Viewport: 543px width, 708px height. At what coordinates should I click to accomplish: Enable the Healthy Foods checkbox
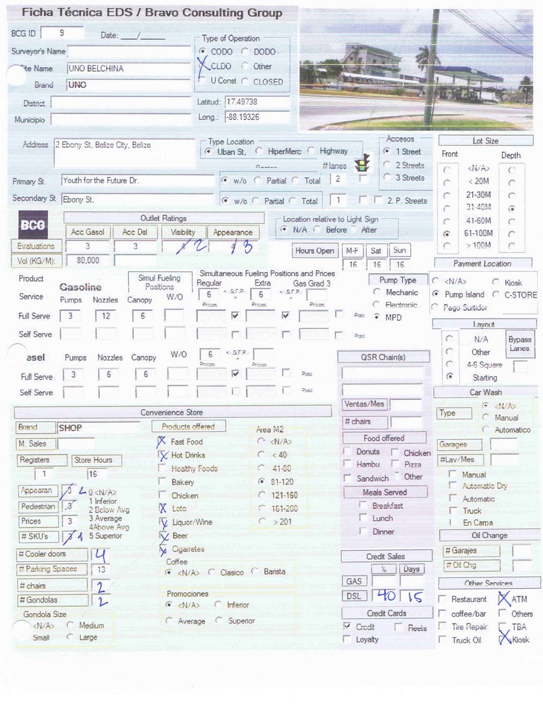click(162, 468)
